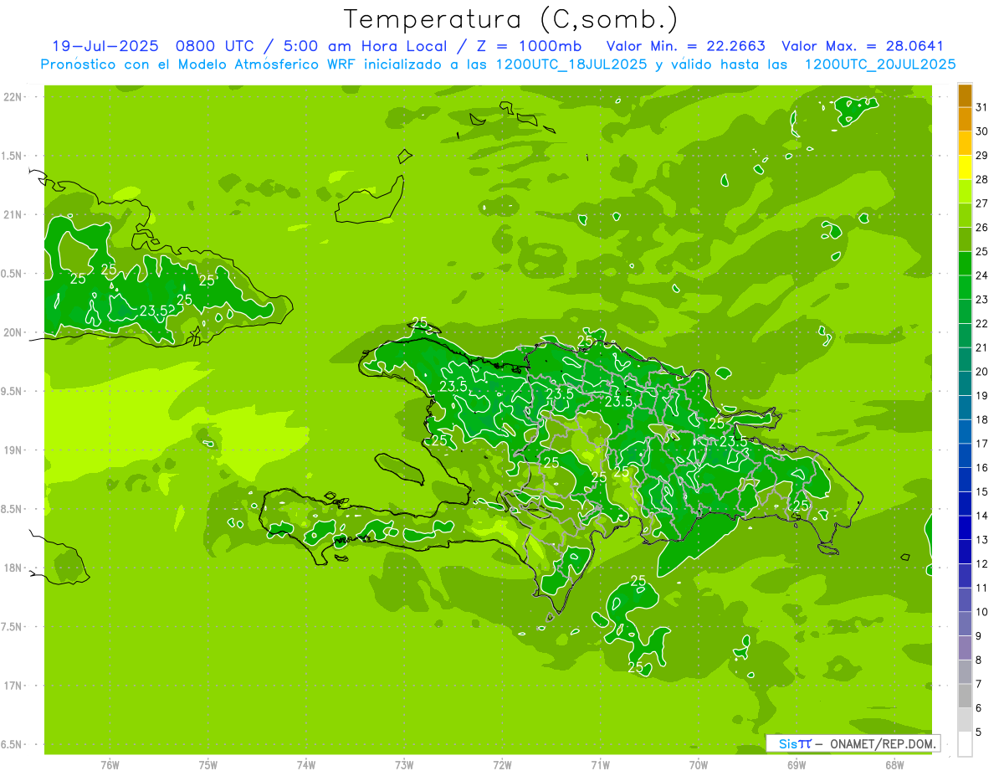Image resolution: width=1004 pixels, height=776 pixels.
Task: Click the colorbar label '15'
Action: click(x=982, y=491)
